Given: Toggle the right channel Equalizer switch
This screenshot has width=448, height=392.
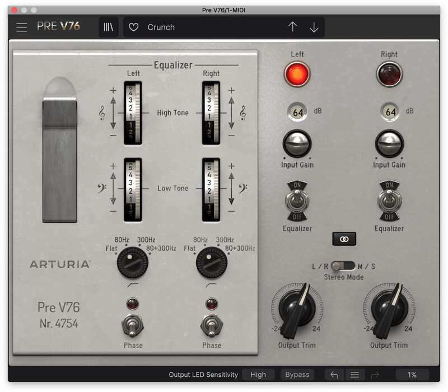Looking at the screenshot, I should pyautogui.click(x=389, y=201).
